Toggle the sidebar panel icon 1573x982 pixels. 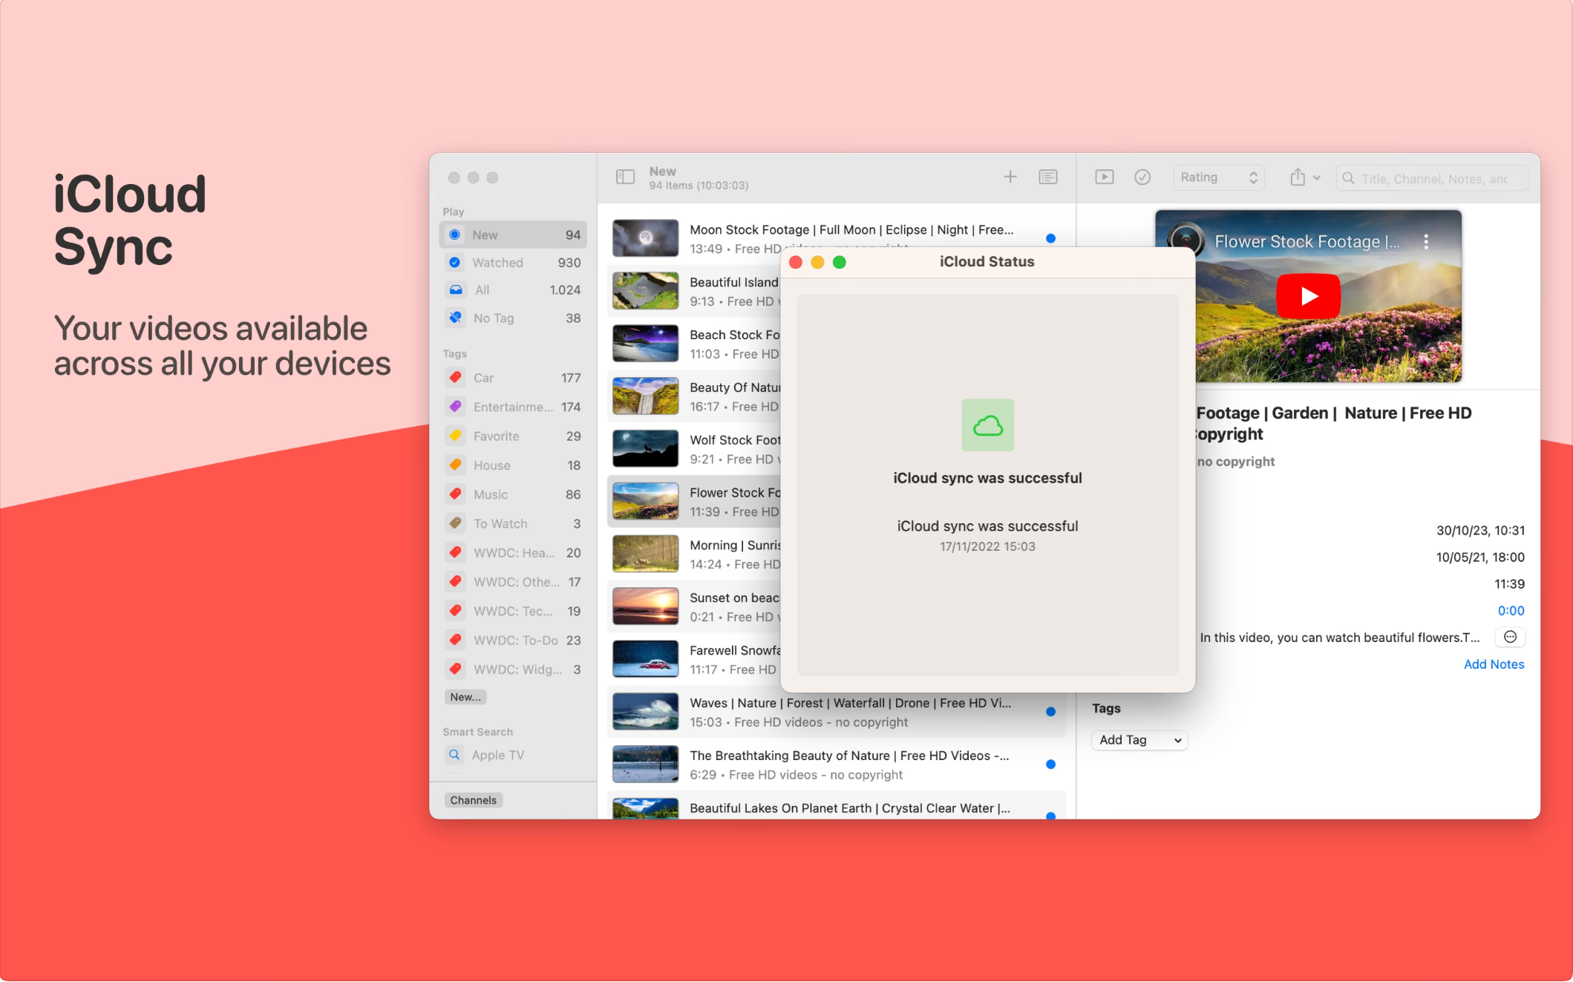(625, 177)
